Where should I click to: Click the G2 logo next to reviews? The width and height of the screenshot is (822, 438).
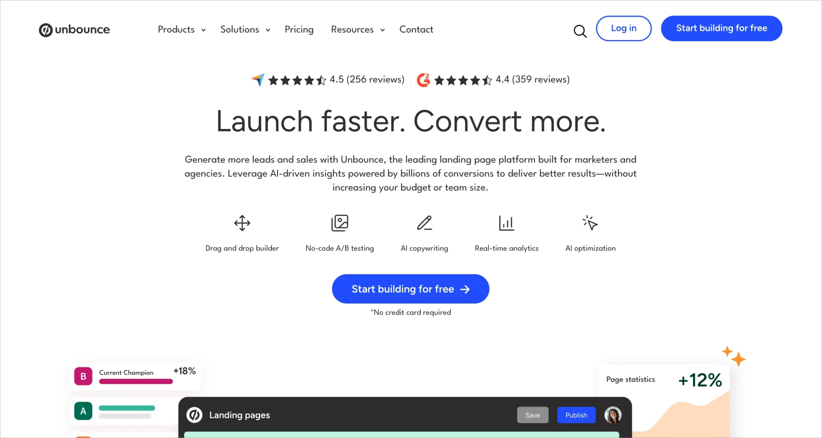(x=423, y=80)
